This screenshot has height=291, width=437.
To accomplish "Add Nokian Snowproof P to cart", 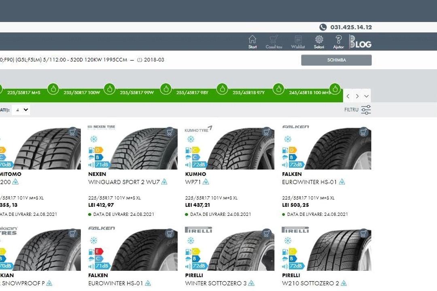I will 73,233.
